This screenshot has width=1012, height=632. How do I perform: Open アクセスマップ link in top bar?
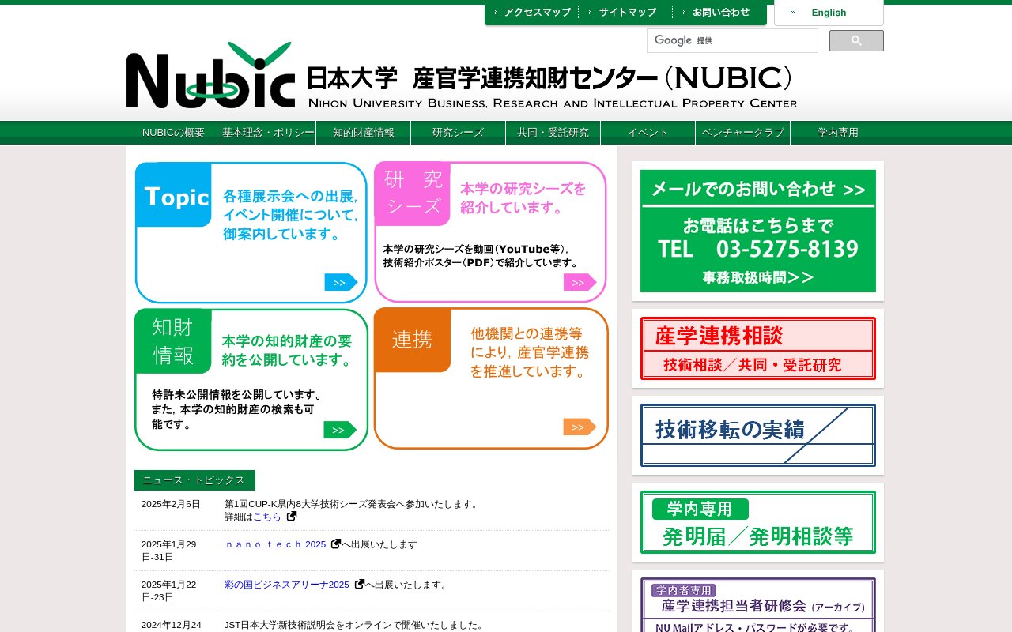coord(531,13)
